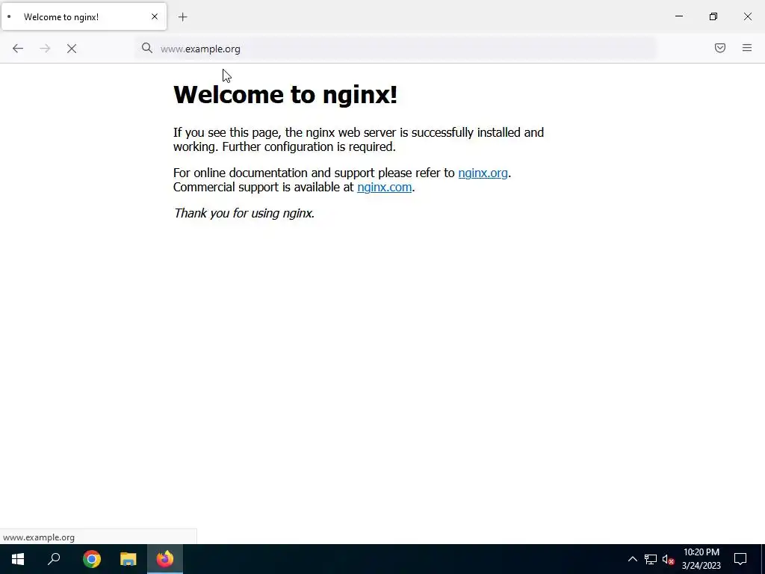Go back using the back arrow
This screenshot has width=765, height=574.
(x=18, y=49)
